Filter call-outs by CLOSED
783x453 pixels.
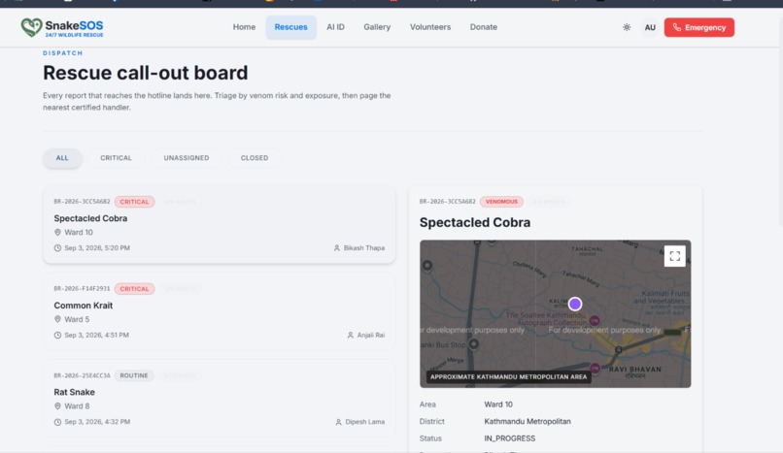click(x=255, y=158)
